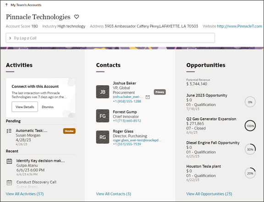Click the Opportunities section heading
The height and width of the screenshot is (202, 264).
(x=206, y=65)
